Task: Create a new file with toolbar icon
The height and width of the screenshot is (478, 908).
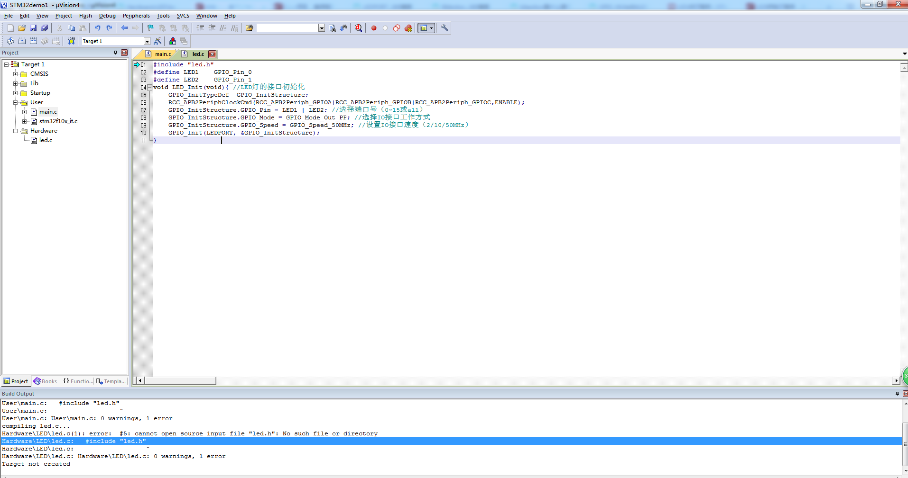Action: (x=10, y=28)
